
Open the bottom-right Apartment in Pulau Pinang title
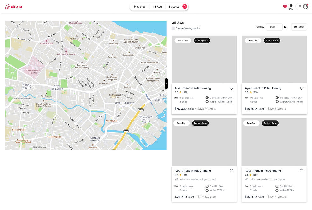(263, 171)
